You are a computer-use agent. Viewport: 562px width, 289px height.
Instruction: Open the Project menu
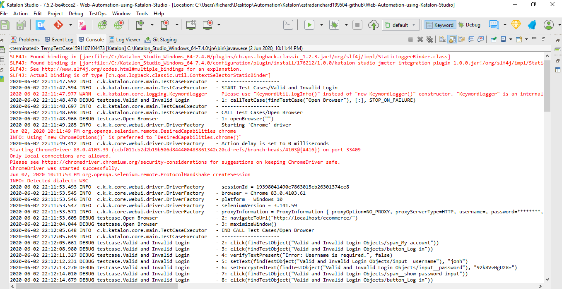[55, 13]
